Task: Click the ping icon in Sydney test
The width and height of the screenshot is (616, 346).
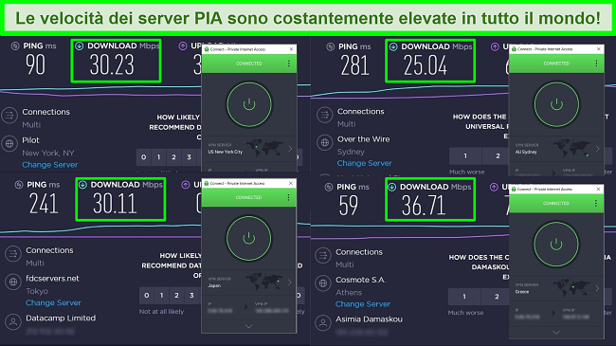Action: click(x=331, y=46)
